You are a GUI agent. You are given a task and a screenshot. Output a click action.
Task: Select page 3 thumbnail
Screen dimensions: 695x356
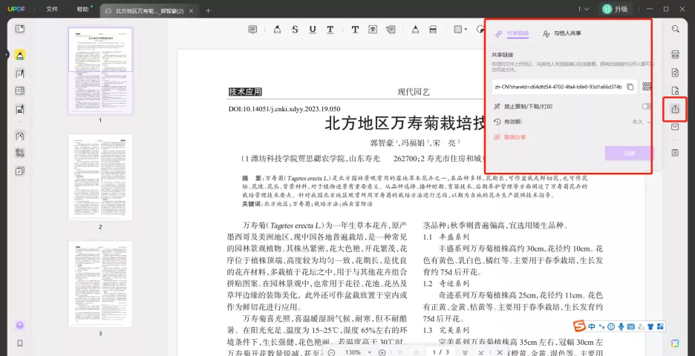pyautogui.click(x=100, y=284)
